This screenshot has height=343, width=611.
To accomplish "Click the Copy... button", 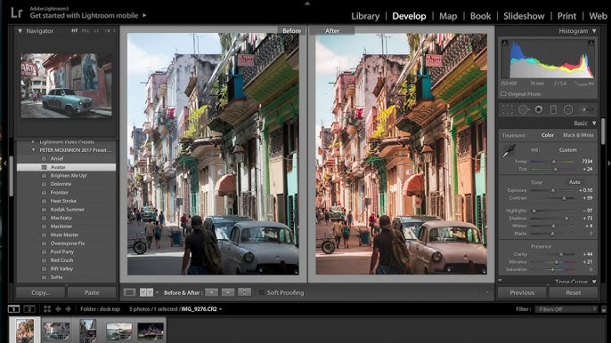I will click(41, 292).
